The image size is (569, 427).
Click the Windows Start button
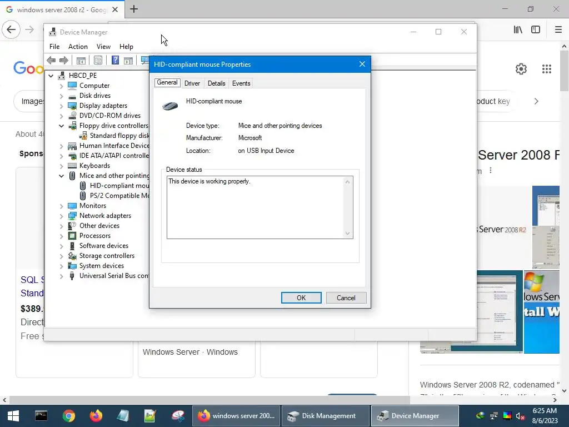click(13, 416)
